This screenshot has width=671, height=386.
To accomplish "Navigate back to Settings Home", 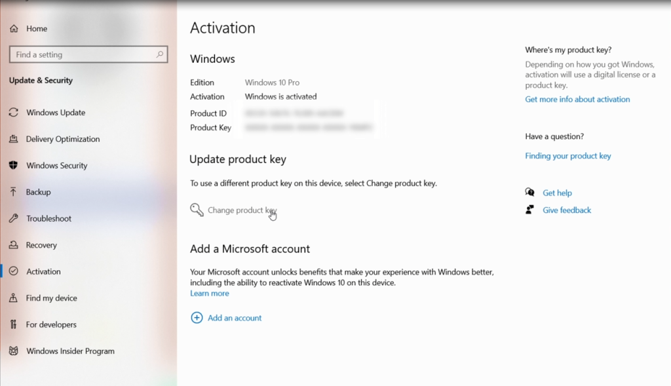I will pyautogui.click(x=28, y=28).
